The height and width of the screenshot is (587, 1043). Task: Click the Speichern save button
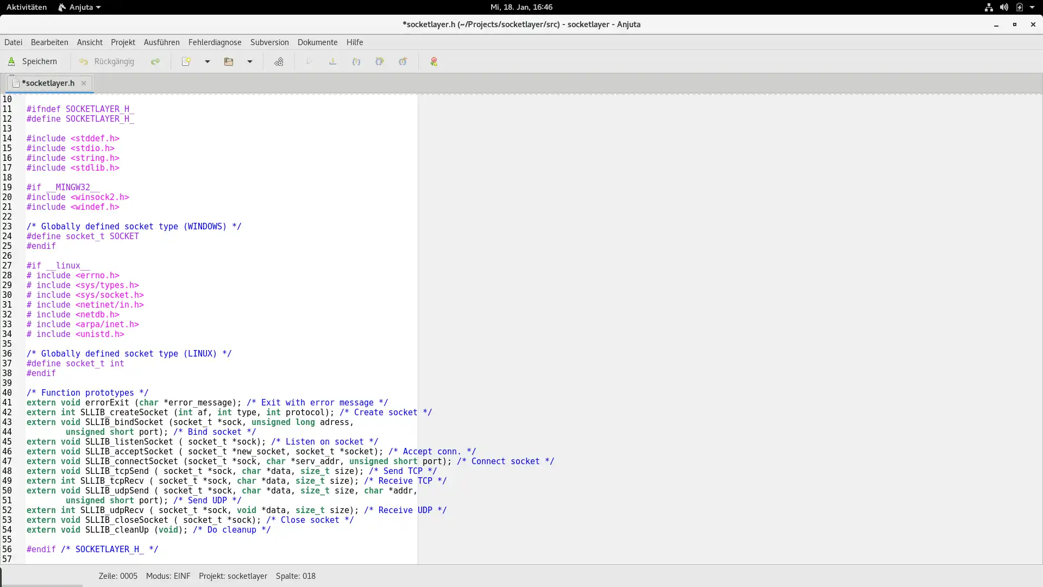pyautogui.click(x=33, y=61)
